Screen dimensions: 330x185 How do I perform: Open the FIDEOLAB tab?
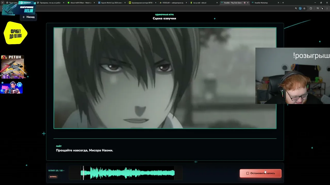[173, 3]
